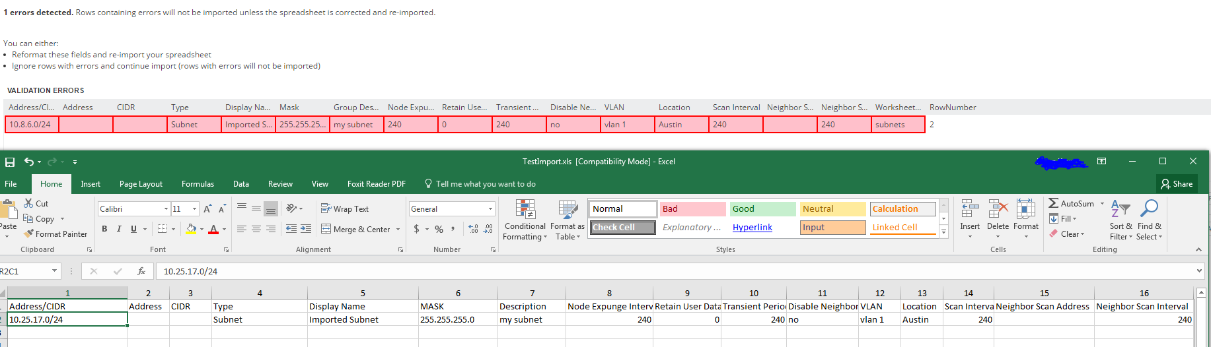Click the Font Color letter A
The height and width of the screenshot is (347, 1211).
pos(213,229)
